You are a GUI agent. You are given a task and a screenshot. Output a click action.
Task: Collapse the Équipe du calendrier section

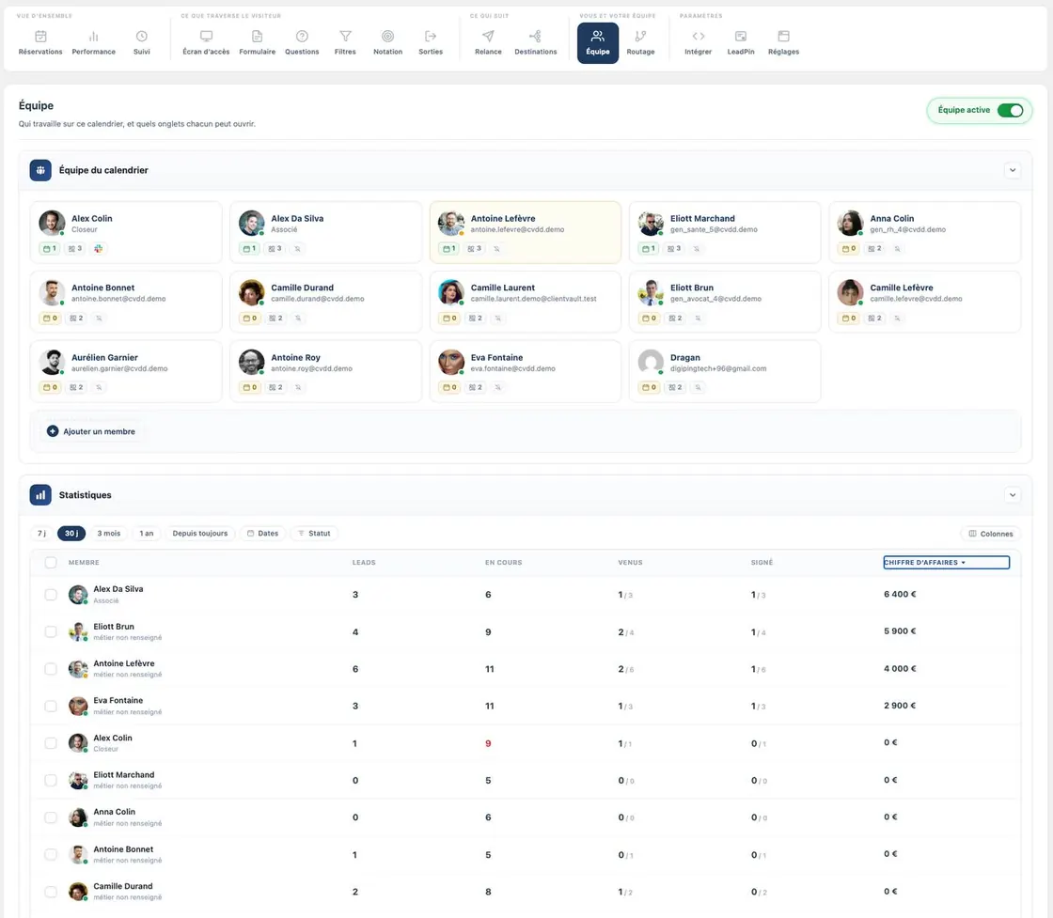(1013, 170)
